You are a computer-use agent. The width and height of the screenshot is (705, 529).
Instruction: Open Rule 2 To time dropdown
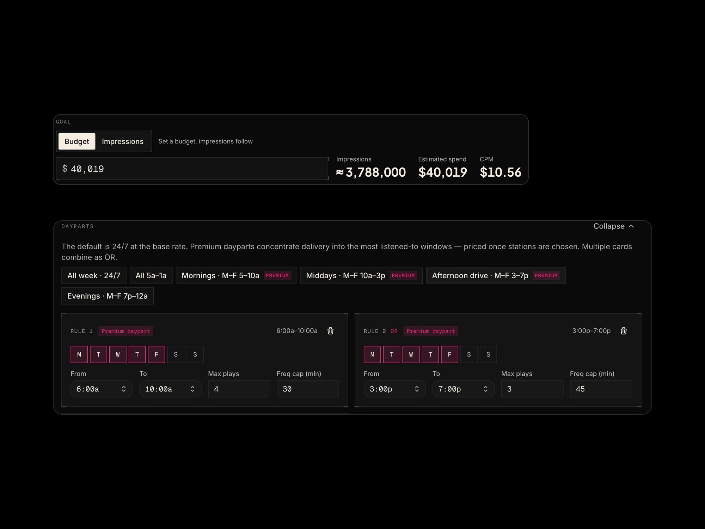[464, 389]
